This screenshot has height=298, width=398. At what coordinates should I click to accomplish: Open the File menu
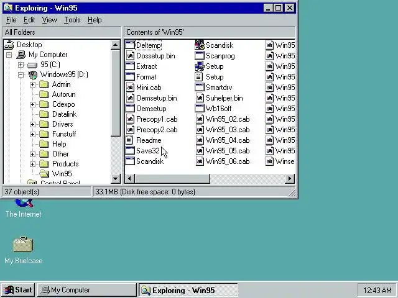[11, 20]
